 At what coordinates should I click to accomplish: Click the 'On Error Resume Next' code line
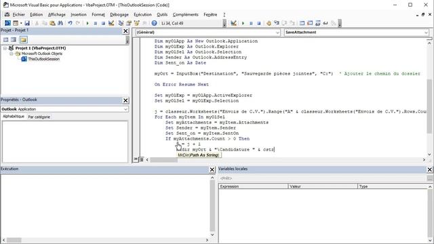pos(182,85)
